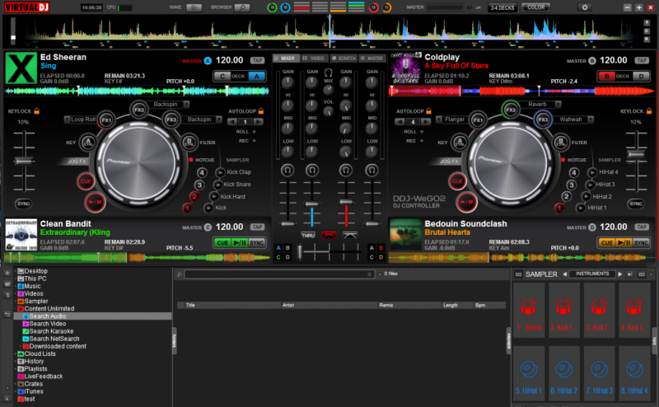Play sampler pad 4. Kick C

[634, 311]
